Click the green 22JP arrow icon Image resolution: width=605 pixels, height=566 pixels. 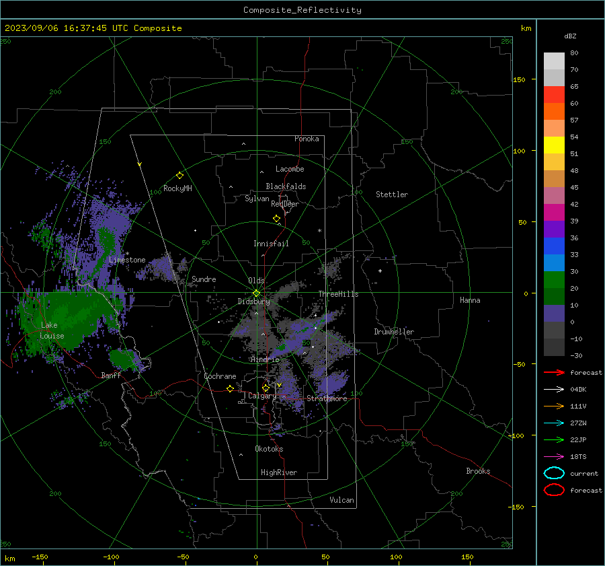coord(554,439)
